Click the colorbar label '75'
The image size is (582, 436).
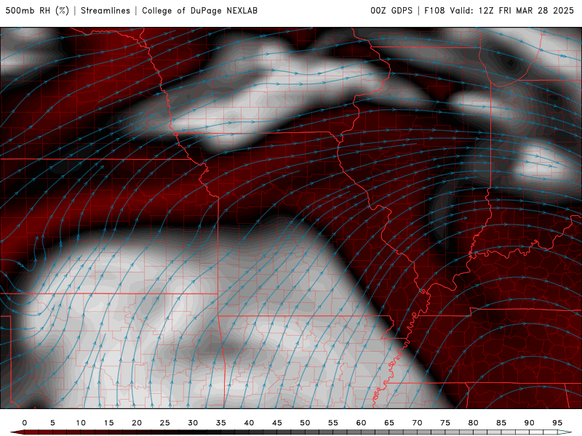[x=445, y=423]
